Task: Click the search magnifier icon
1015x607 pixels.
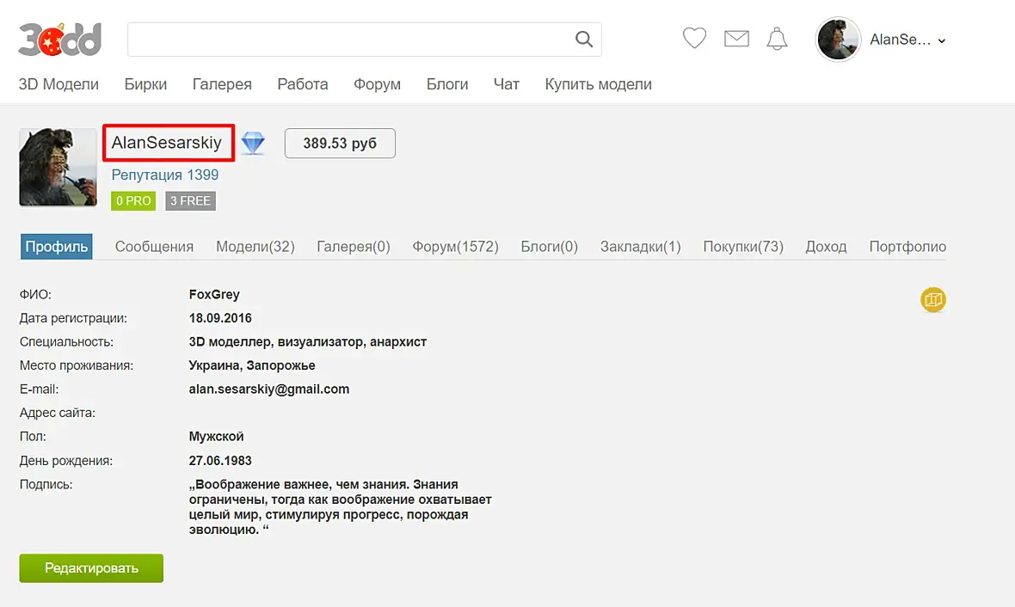Action: tap(584, 40)
